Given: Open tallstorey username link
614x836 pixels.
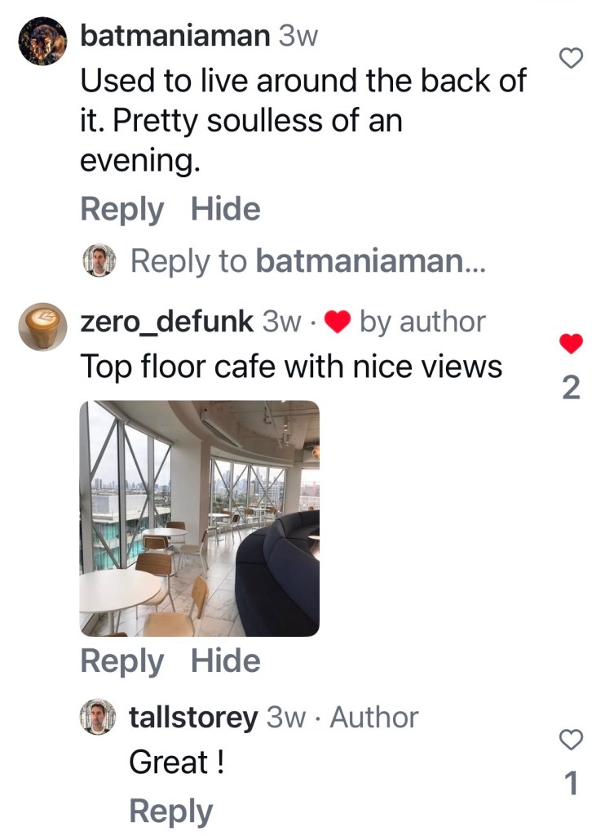Looking at the screenshot, I should coord(193,717).
